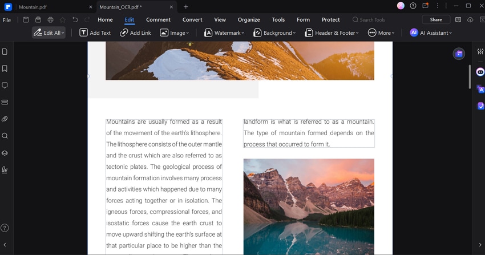Select the top mountain ridge image
485x255 pixels.
pos(240,60)
